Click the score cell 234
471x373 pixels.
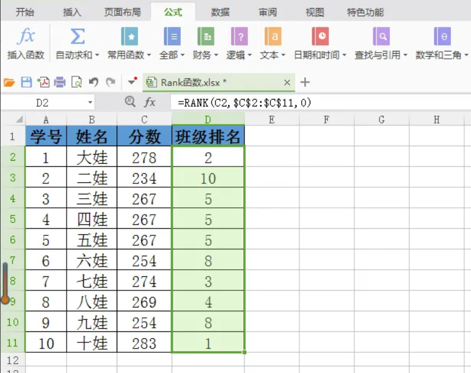coord(144,178)
